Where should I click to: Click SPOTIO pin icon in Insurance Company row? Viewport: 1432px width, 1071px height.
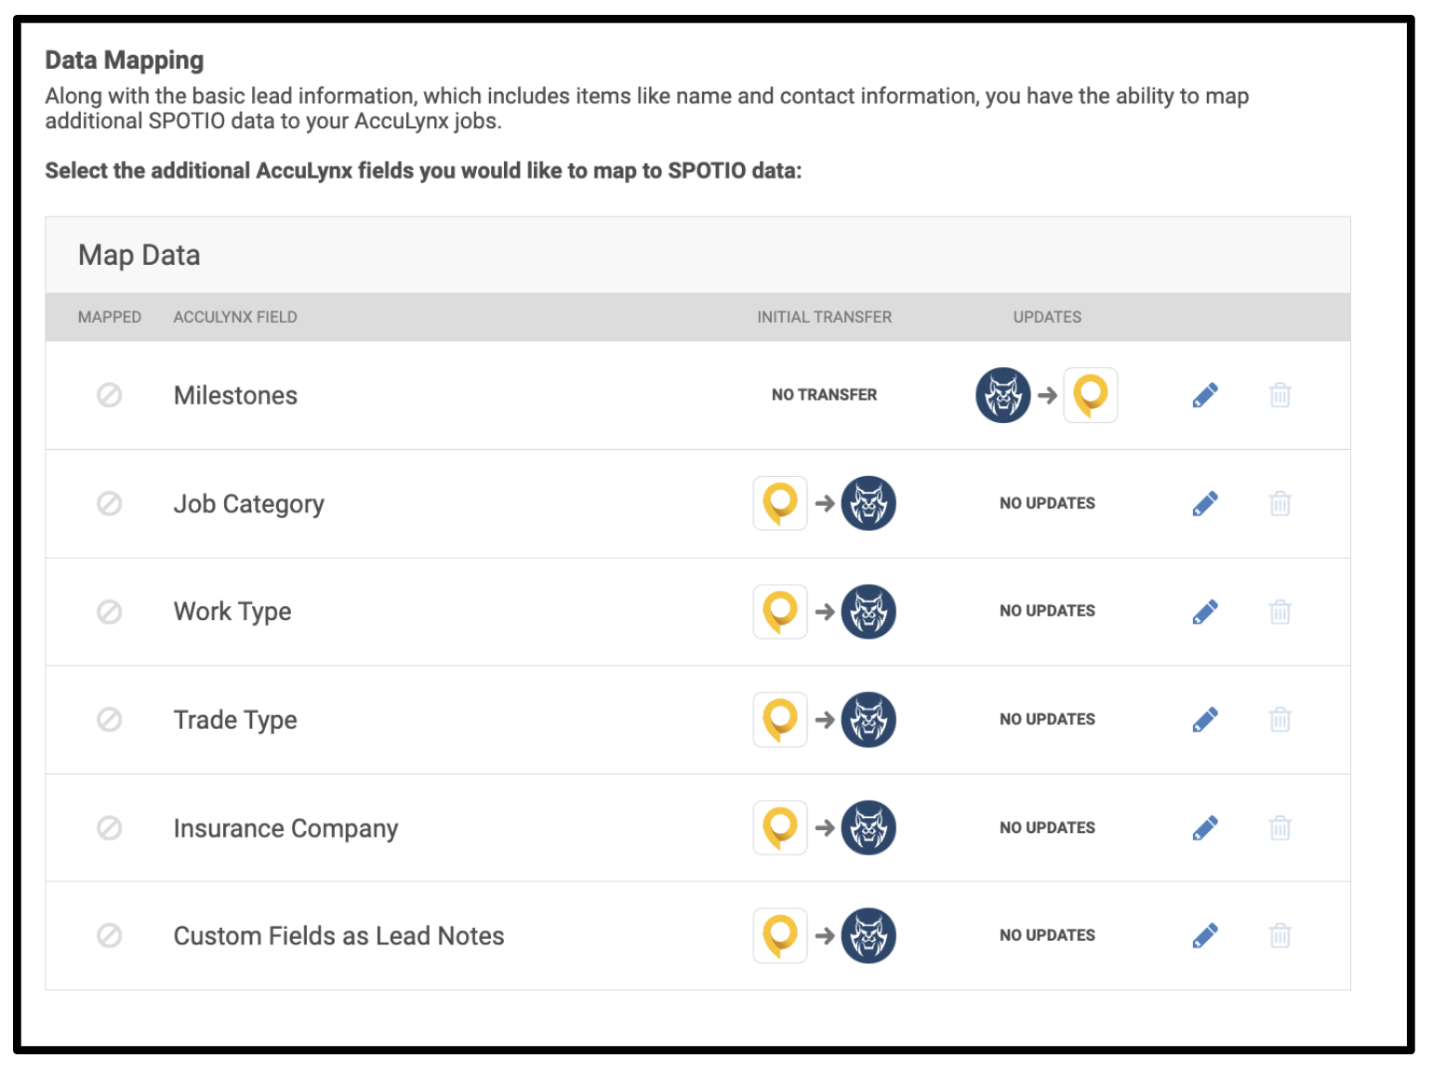click(x=780, y=827)
